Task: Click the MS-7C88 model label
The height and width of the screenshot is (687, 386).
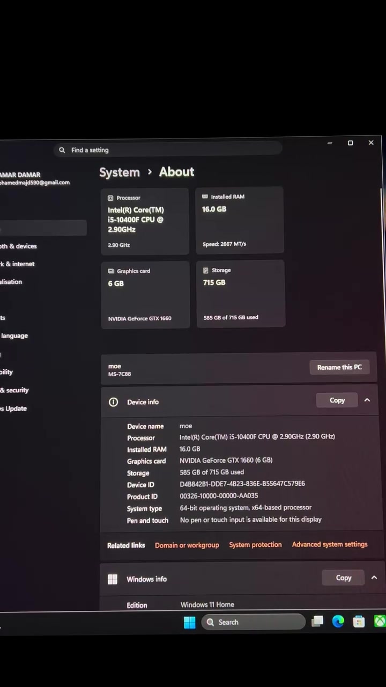Action: pyautogui.click(x=120, y=374)
